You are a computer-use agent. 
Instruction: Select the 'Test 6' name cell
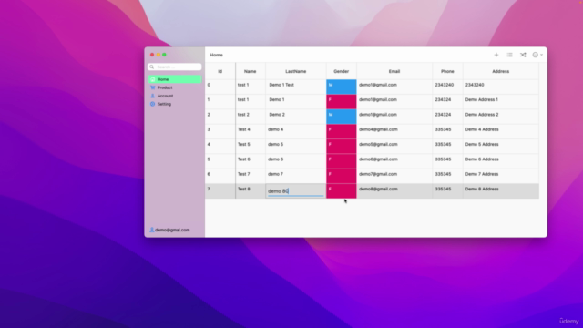click(x=251, y=161)
